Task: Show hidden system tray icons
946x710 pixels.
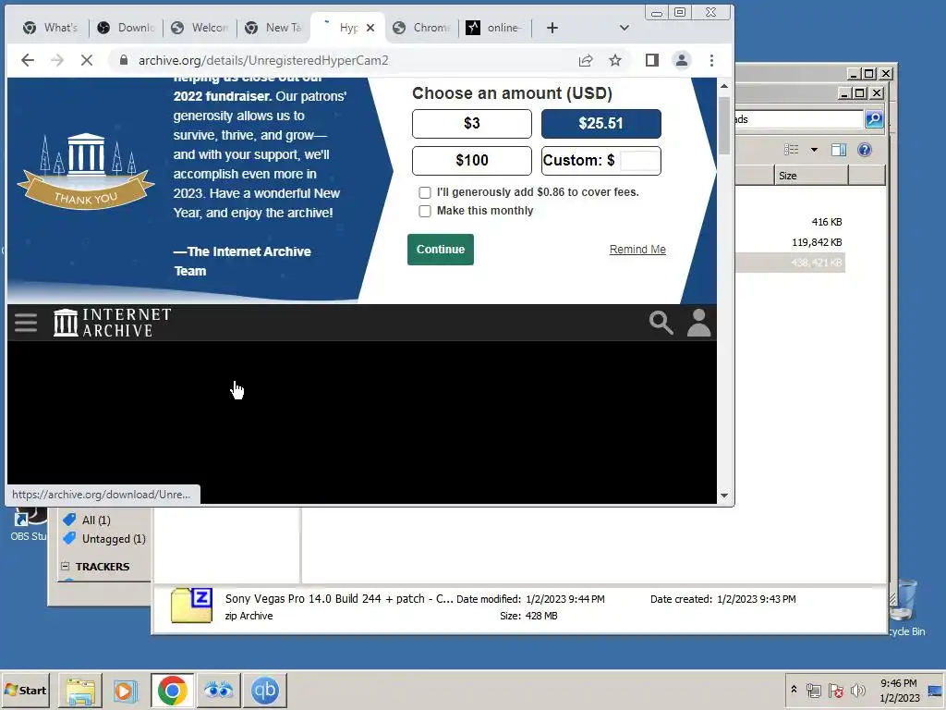Action: point(794,690)
